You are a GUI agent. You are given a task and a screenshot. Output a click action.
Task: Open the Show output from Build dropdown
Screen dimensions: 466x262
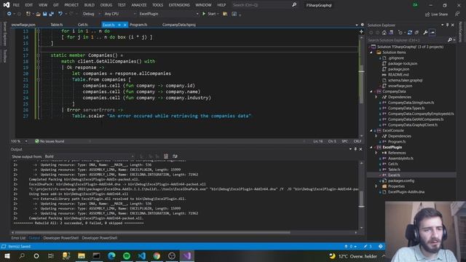89,156
